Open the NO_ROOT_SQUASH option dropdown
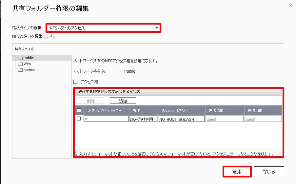296x184 pixels. 181,119
